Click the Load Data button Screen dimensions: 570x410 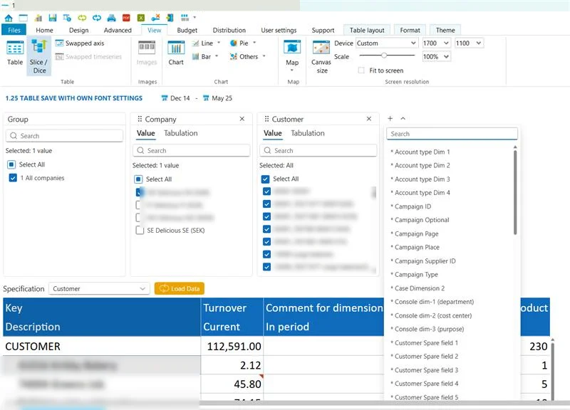[180, 289]
